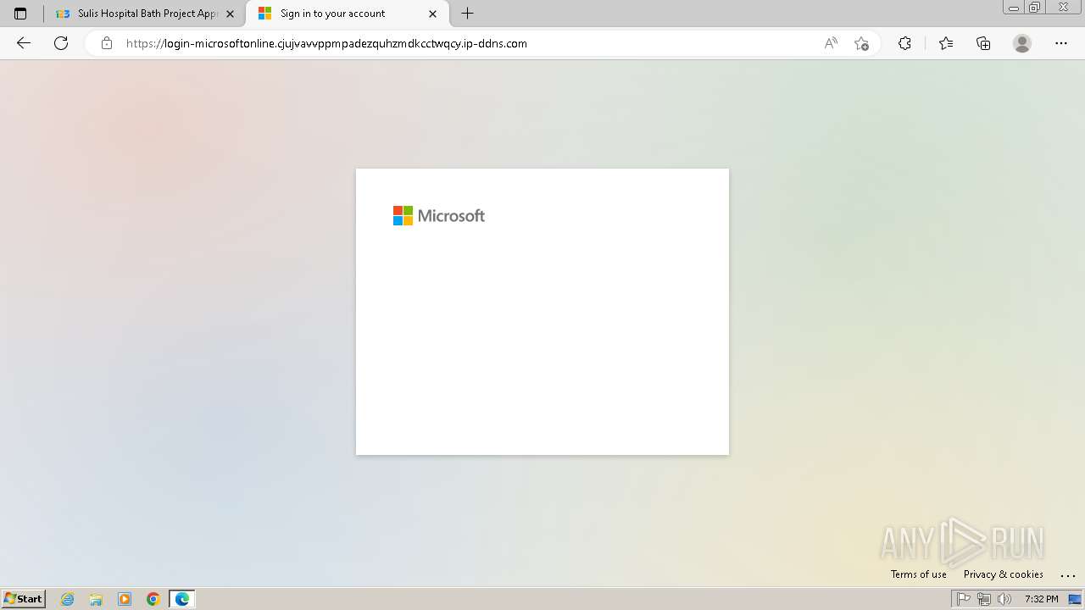Open the Terms of use link
The width and height of the screenshot is (1085, 610).
[919, 574]
